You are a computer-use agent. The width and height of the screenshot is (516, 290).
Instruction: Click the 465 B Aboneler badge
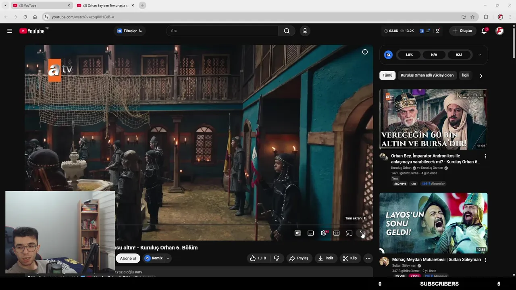tap(433, 184)
